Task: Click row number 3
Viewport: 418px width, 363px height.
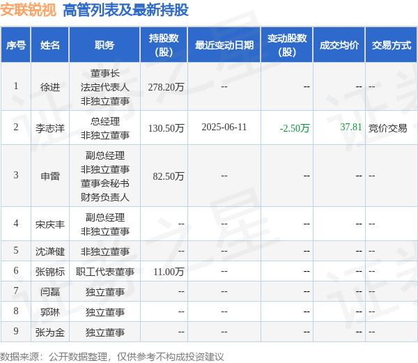Action: [16, 175]
